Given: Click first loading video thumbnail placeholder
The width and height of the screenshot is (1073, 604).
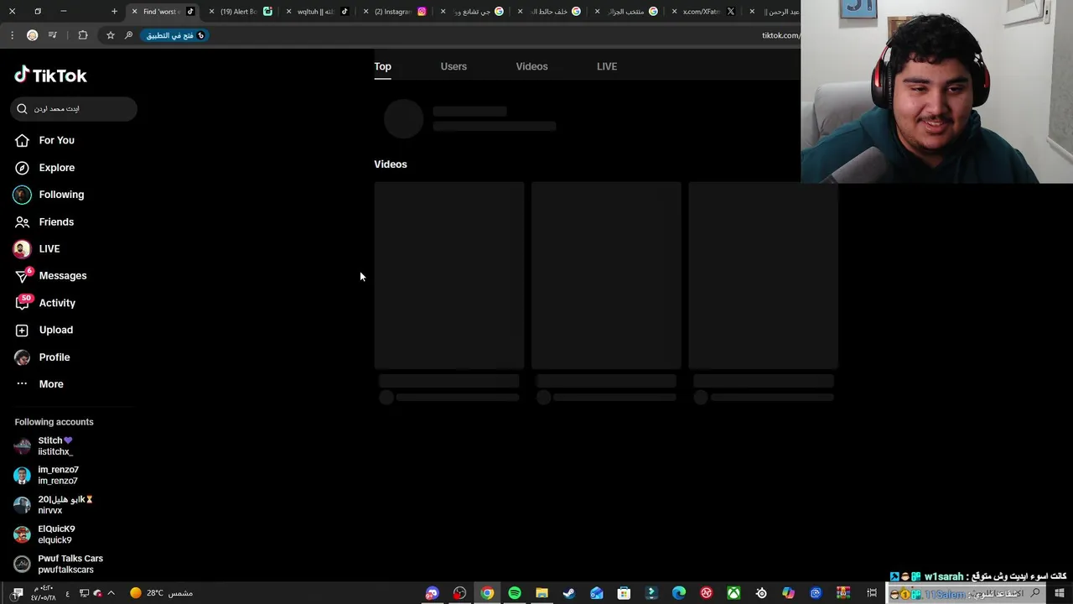Looking at the screenshot, I should coord(449,275).
